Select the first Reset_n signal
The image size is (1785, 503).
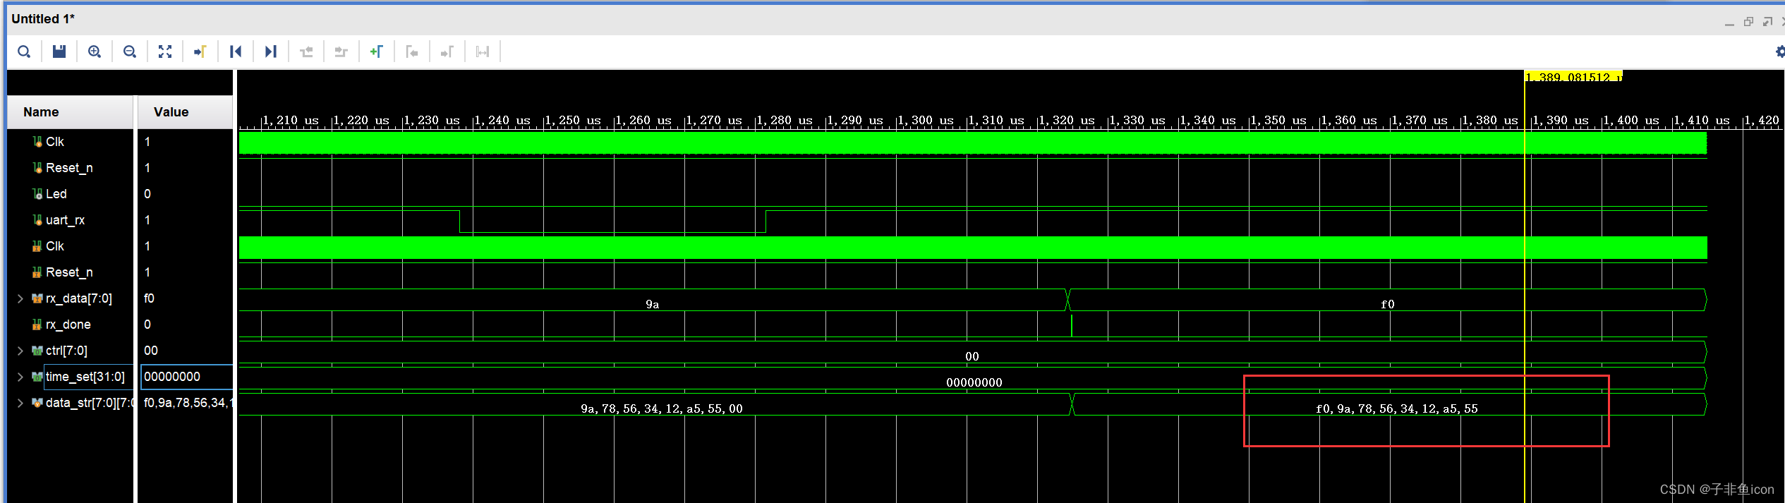click(68, 168)
